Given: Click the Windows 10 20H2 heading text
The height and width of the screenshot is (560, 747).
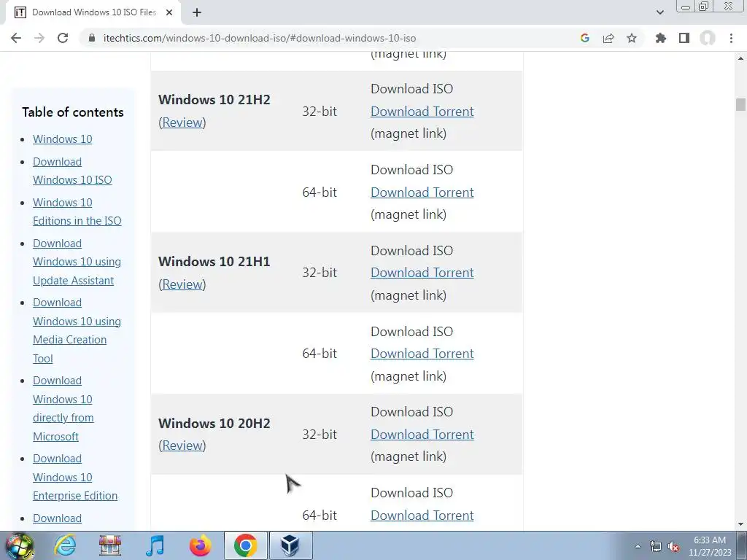Looking at the screenshot, I should [214, 424].
